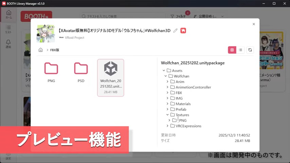Collapse the Wolfchan tree node
This screenshot has height=163, width=290.
166,76
